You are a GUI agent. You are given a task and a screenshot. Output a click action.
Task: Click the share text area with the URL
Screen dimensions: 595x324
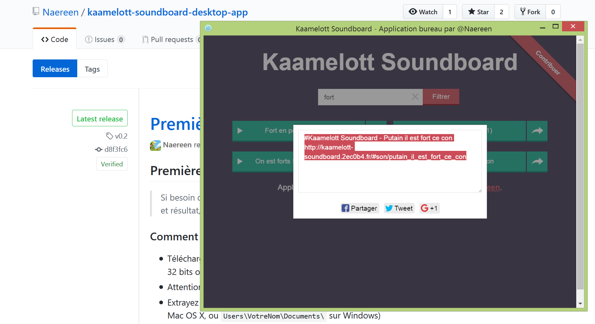(x=390, y=161)
